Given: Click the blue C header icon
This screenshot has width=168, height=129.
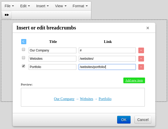Looking at the screenshot, I should click(24, 42).
